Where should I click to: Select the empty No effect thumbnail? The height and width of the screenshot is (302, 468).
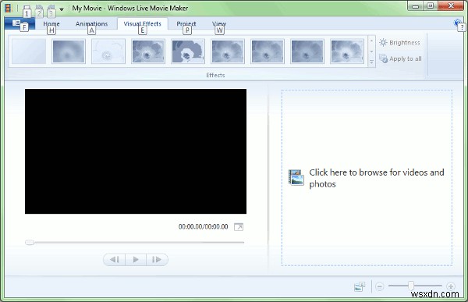[x=29, y=52]
